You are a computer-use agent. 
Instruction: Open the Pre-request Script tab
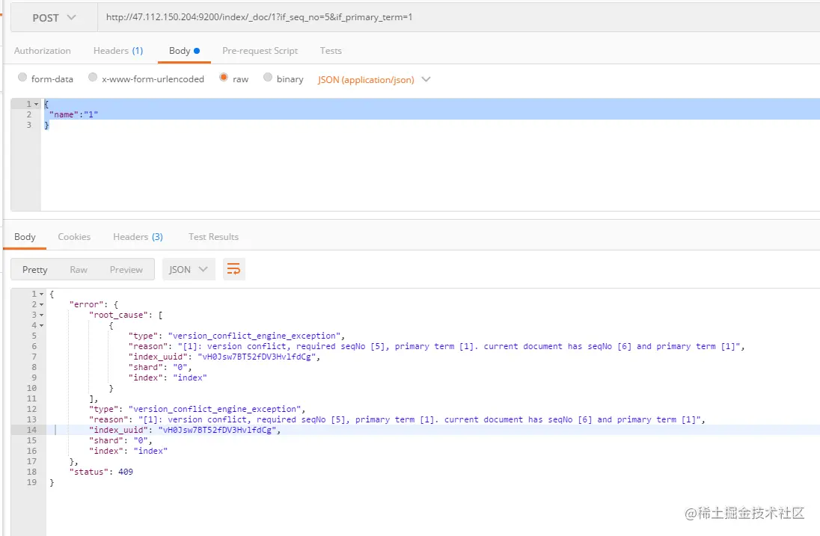point(260,51)
